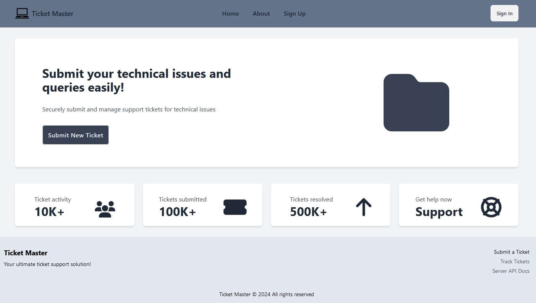Open the Track Tickets footer link
The image size is (536, 303).
point(515,261)
